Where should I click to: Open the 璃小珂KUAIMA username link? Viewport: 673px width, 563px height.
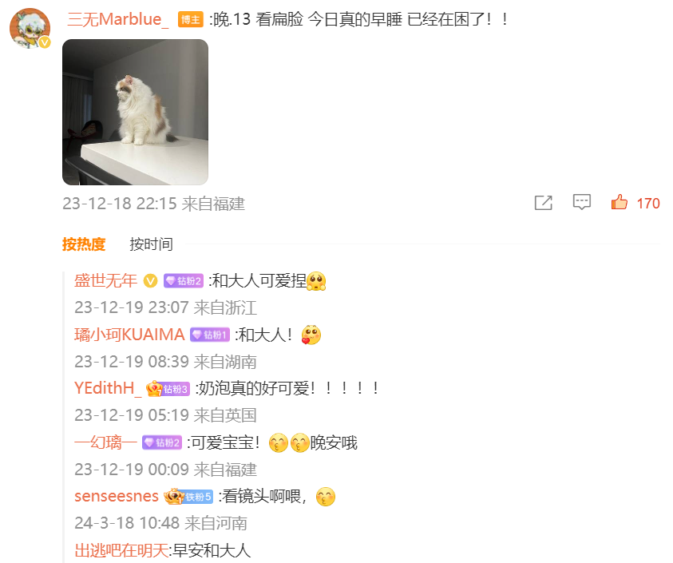[129, 335]
